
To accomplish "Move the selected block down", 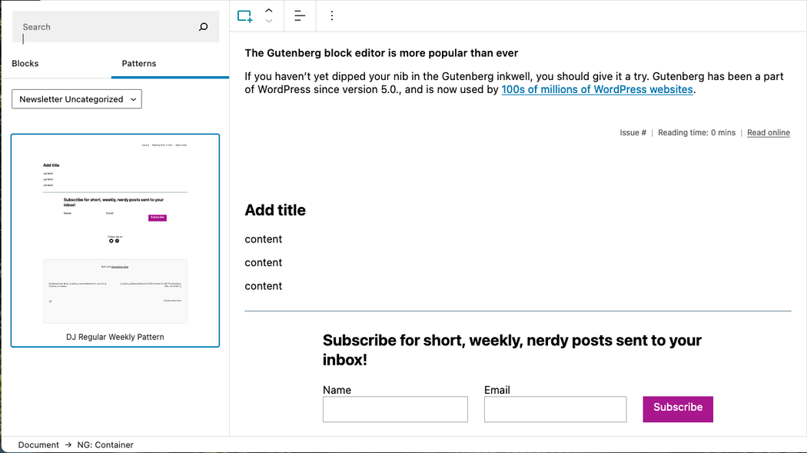I will click(269, 21).
